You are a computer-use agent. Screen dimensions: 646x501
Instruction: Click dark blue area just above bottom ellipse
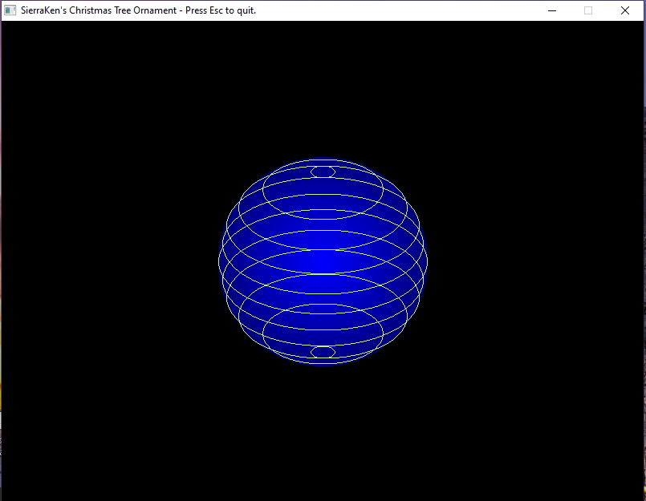tap(323, 338)
